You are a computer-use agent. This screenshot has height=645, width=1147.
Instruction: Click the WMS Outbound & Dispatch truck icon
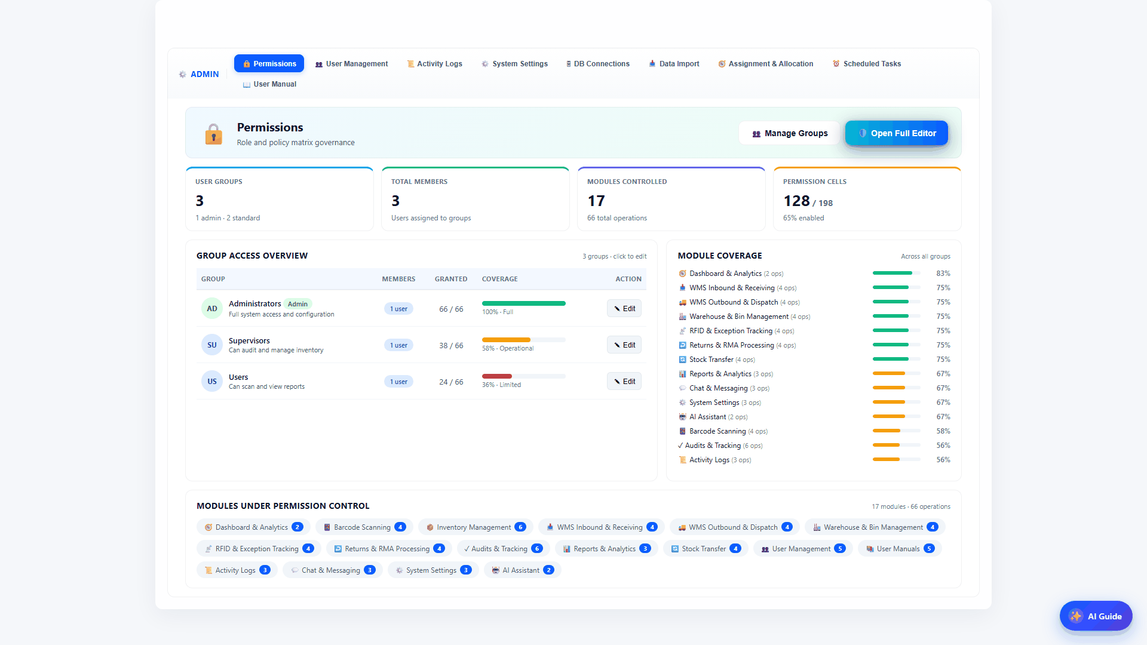point(682,302)
